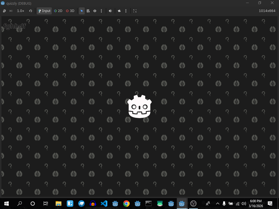Switch to Input mode

tap(44, 11)
